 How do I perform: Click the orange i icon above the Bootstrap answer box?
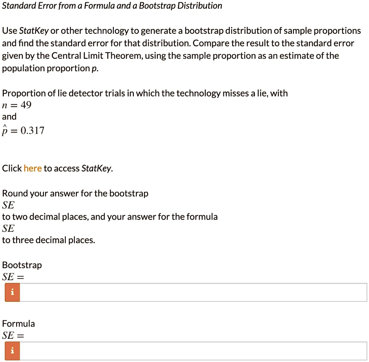click(x=11, y=292)
